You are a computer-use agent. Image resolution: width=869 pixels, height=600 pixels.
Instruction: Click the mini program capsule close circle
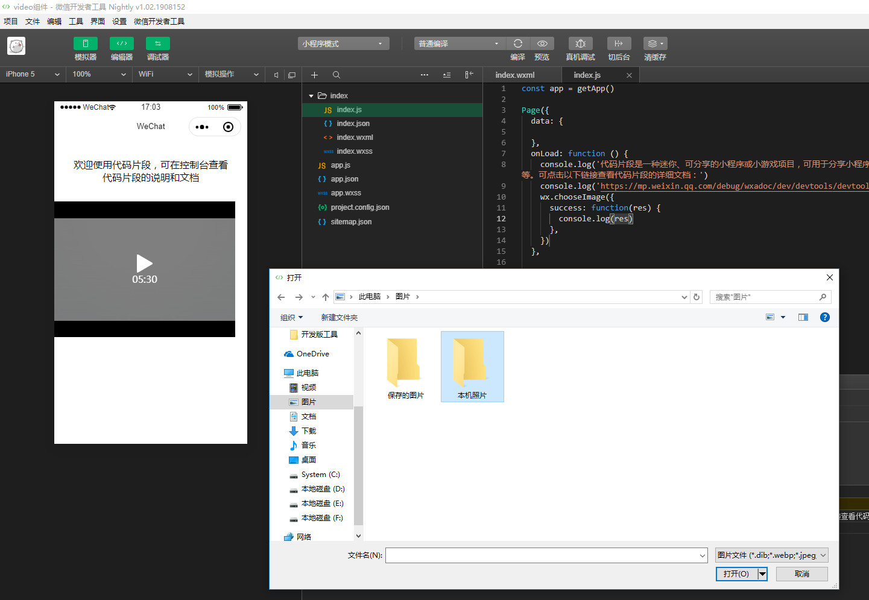click(x=228, y=127)
